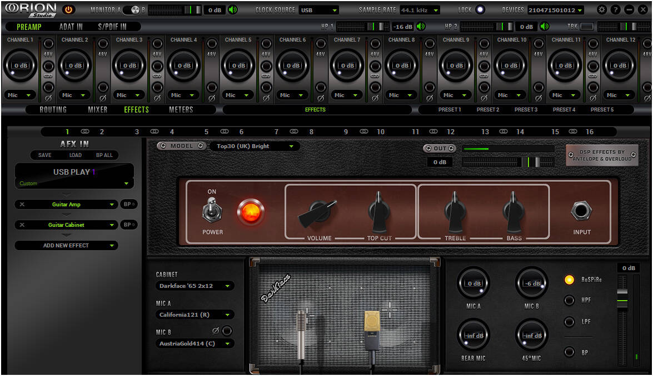Switch to the ADAT IN tab
Viewport: 653px width, 376px height.
71,27
